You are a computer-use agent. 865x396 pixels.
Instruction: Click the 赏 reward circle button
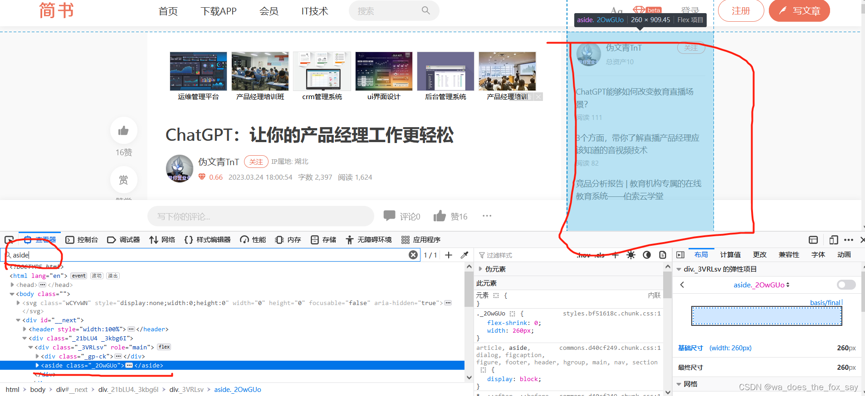123,180
